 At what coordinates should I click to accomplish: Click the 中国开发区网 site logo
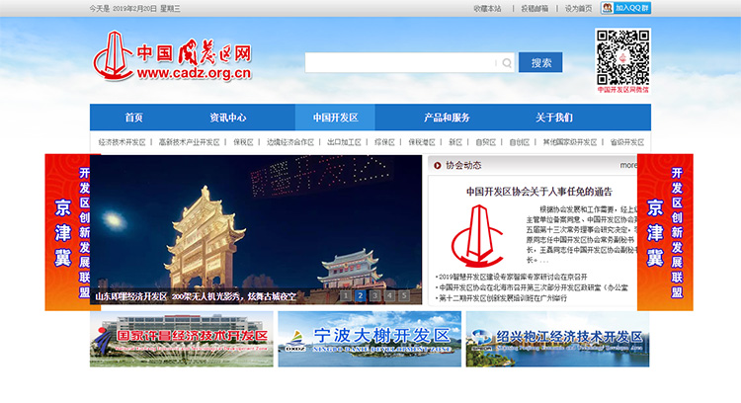[x=173, y=56]
